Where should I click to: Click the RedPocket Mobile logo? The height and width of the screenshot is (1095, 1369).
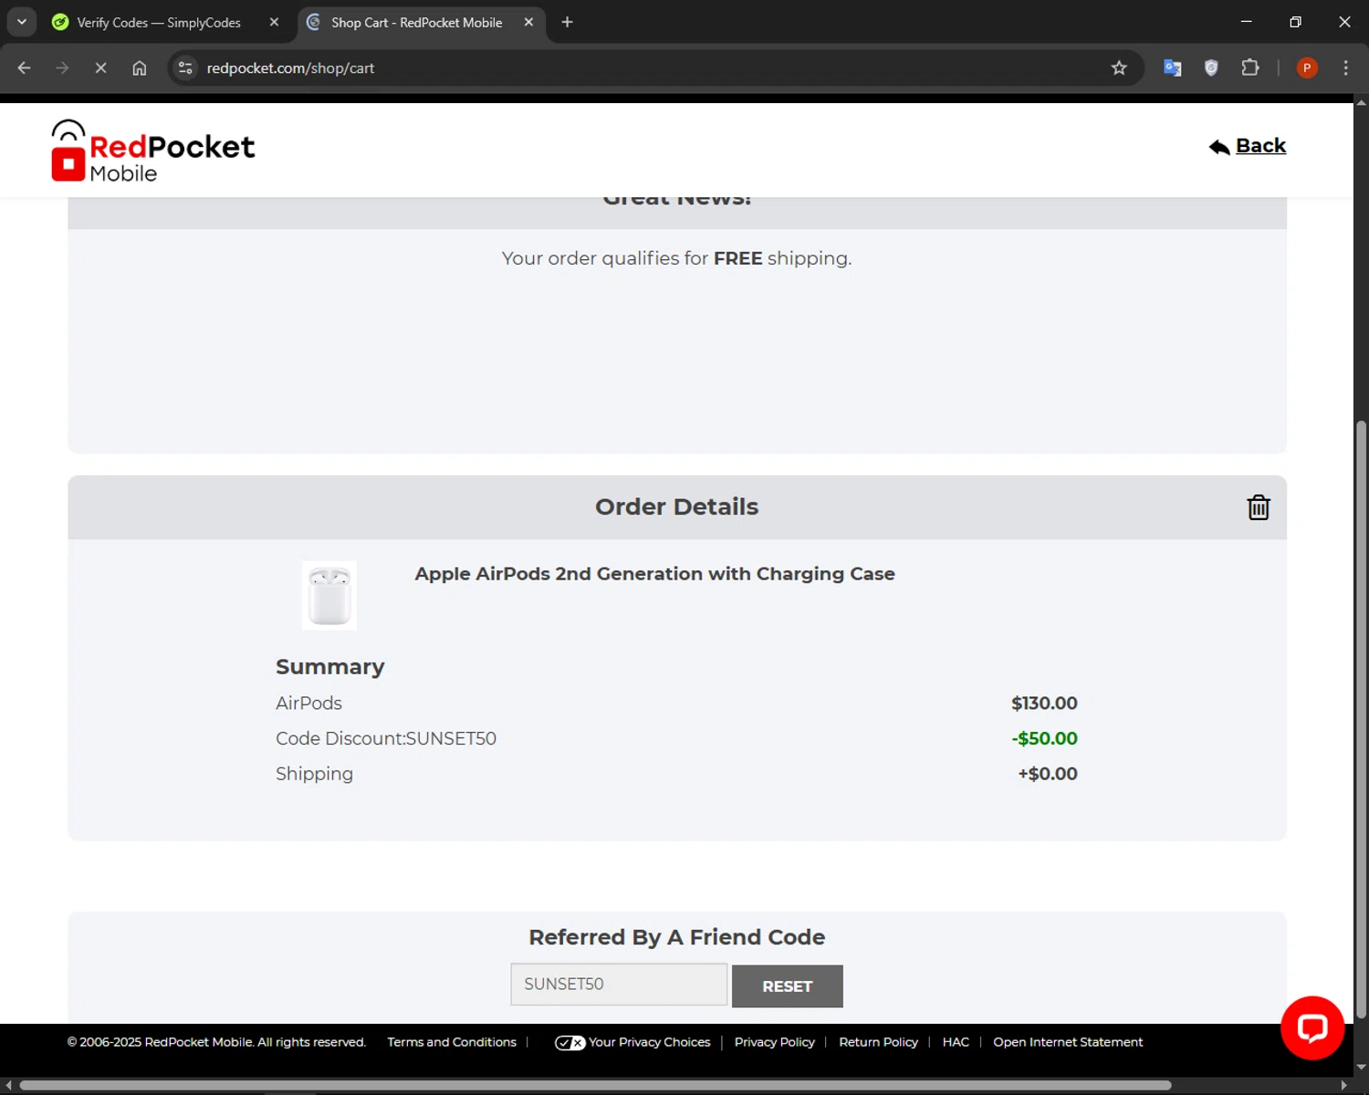(153, 151)
